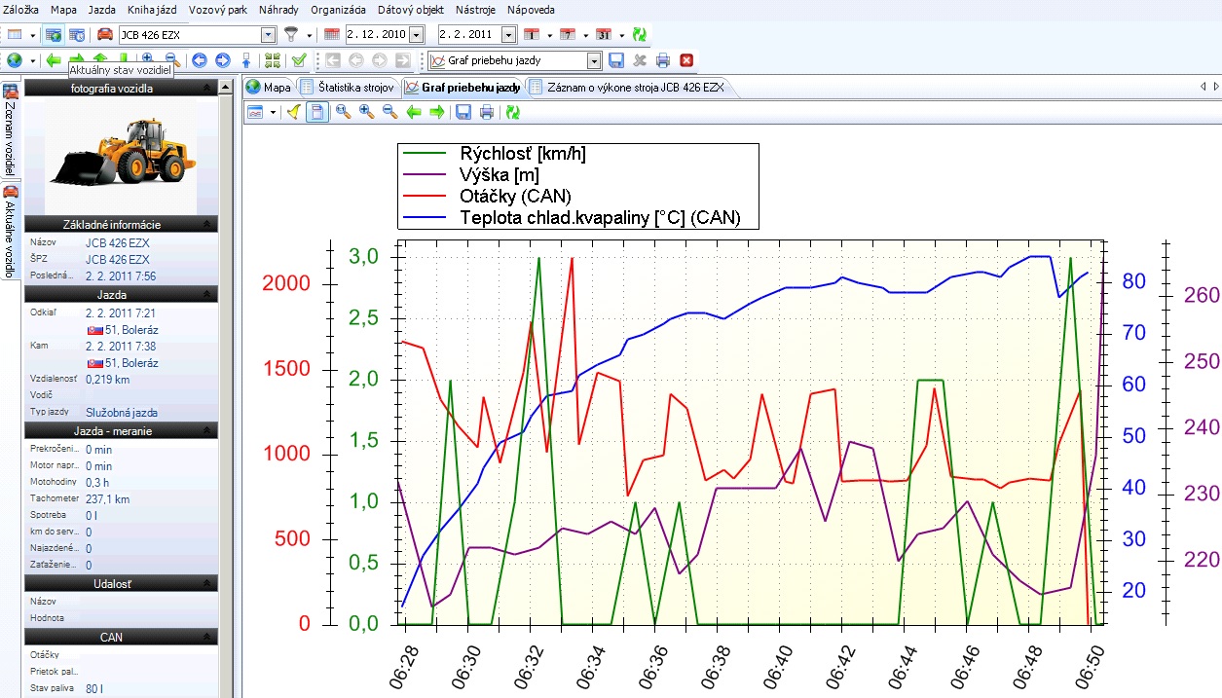Select the Záznam vozidiel side panel button
The height and width of the screenshot is (698, 1222).
click(11, 129)
